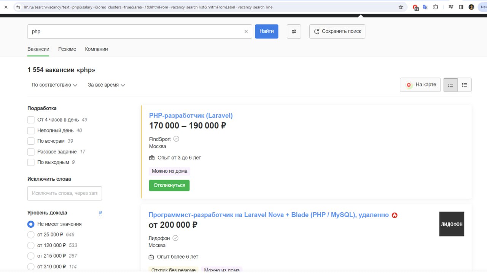
Task: Stop loading the page
Action: [x=6, y=7]
